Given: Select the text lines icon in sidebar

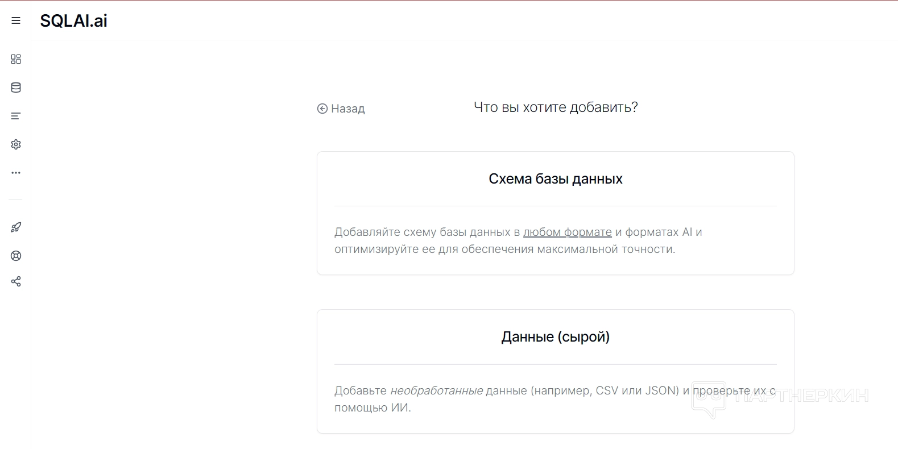Looking at the screenshot, I should coord(16,116).
